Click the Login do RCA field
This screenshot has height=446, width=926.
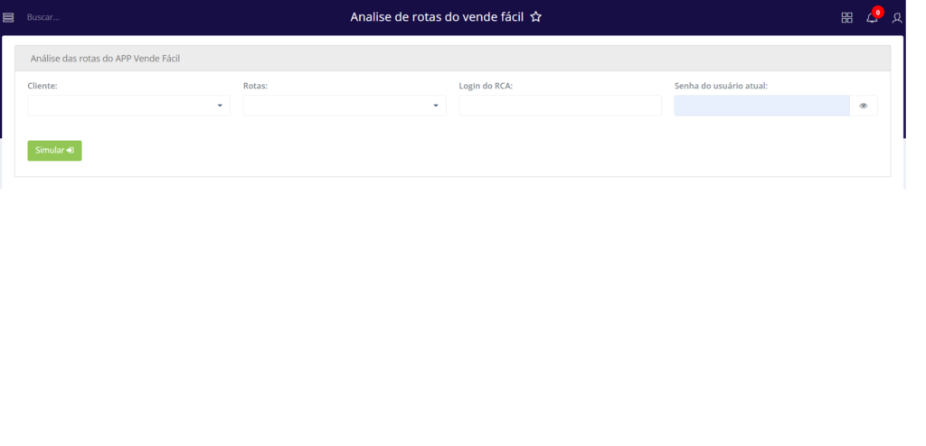tap(560, 106)
